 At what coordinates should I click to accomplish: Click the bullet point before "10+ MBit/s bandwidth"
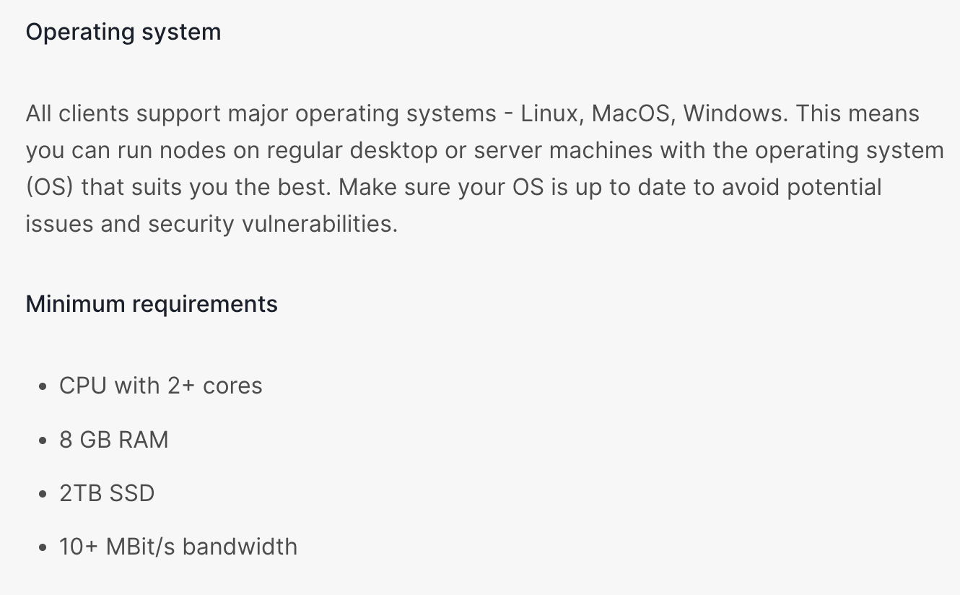coord(42,547)
